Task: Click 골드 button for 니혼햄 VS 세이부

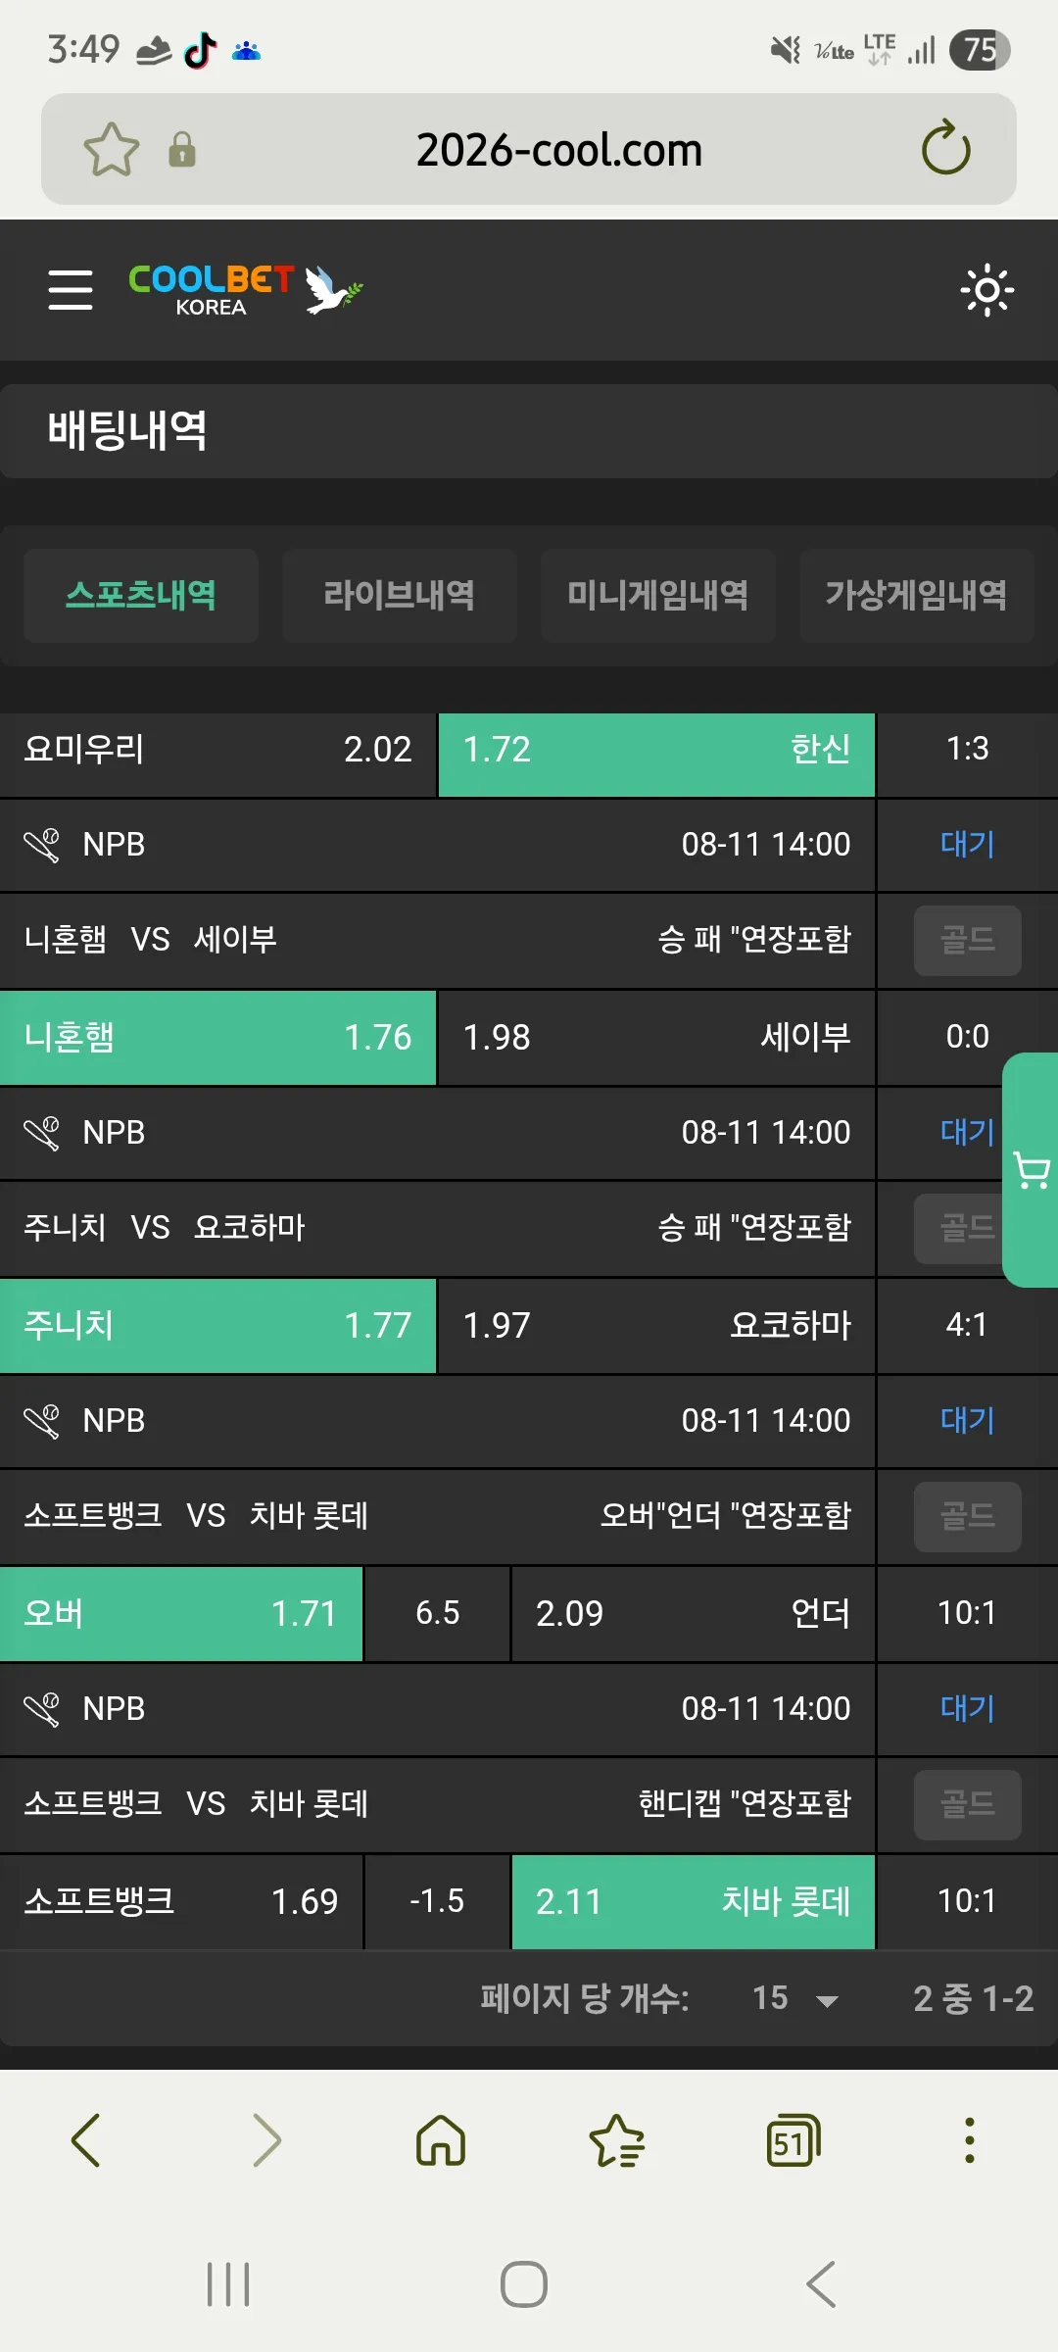Action: click(968, 940)
